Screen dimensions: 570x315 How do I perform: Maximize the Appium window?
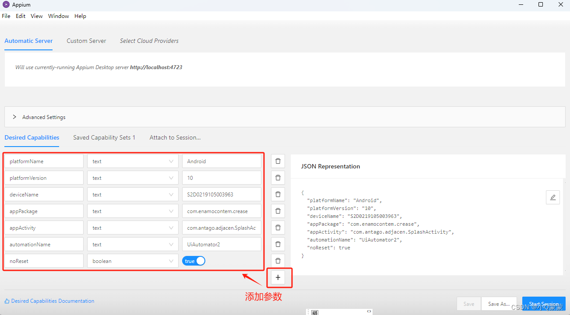(x=541, y=4)
